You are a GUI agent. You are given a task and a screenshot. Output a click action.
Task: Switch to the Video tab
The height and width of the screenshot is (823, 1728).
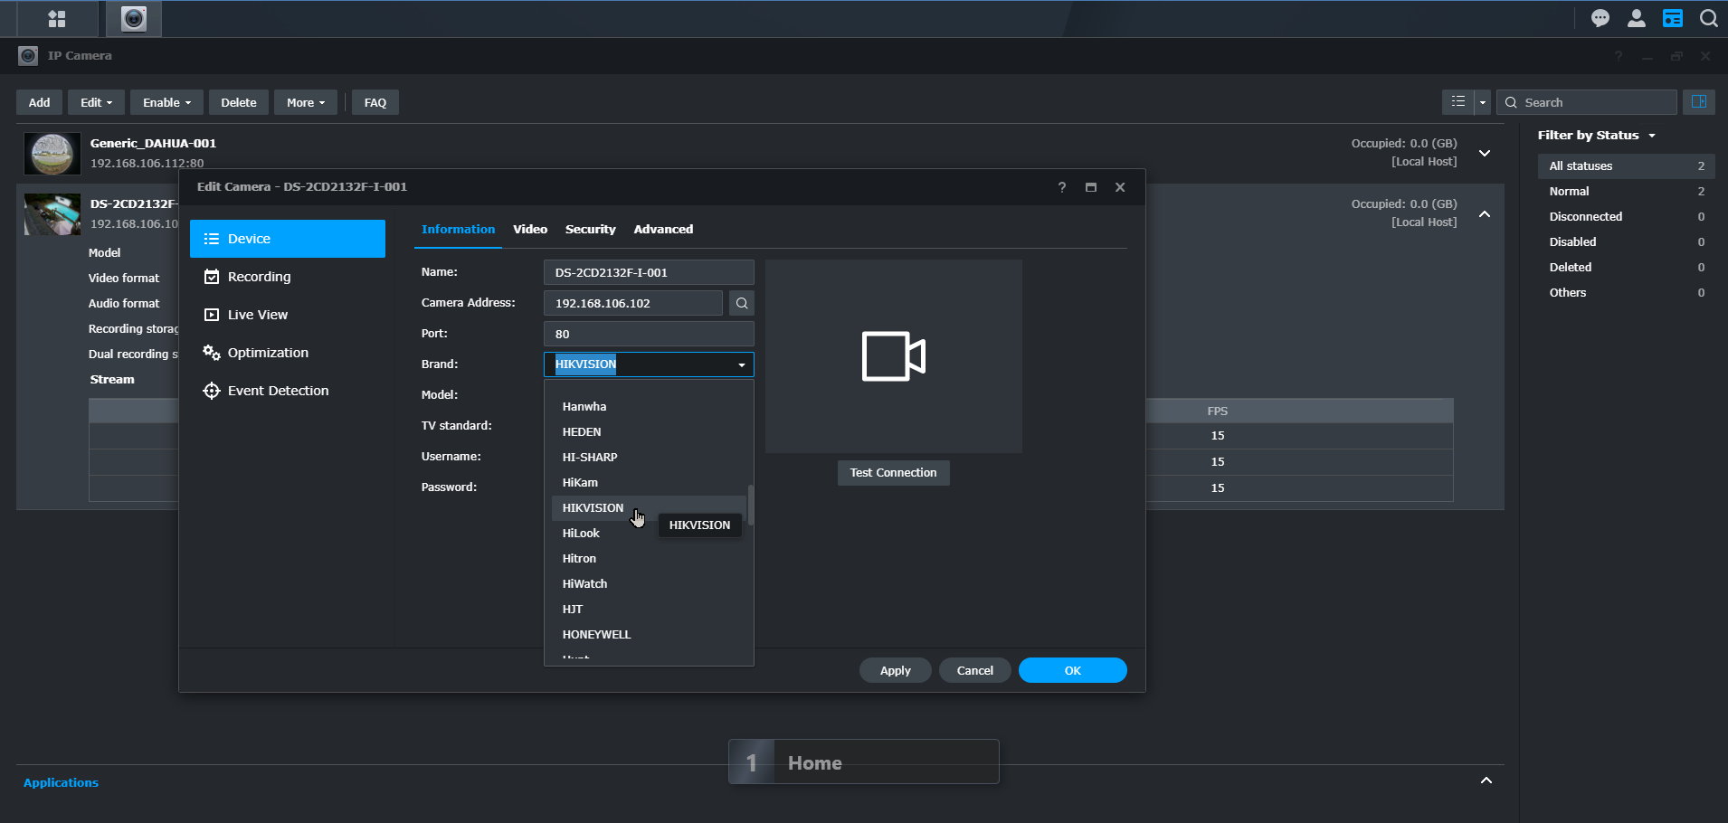click(529, 229)
